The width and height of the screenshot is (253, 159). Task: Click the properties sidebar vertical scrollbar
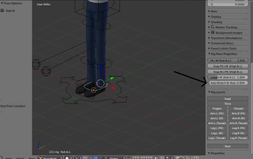[x=252, y=108]
